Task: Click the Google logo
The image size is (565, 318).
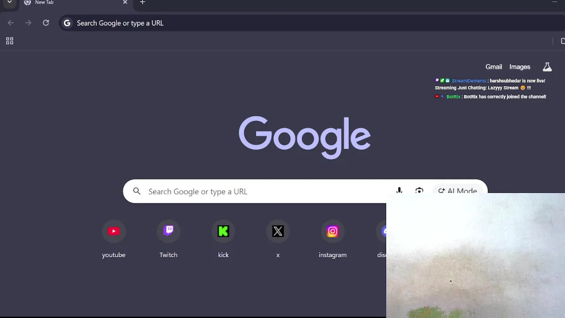Action: tap(305, 137)
